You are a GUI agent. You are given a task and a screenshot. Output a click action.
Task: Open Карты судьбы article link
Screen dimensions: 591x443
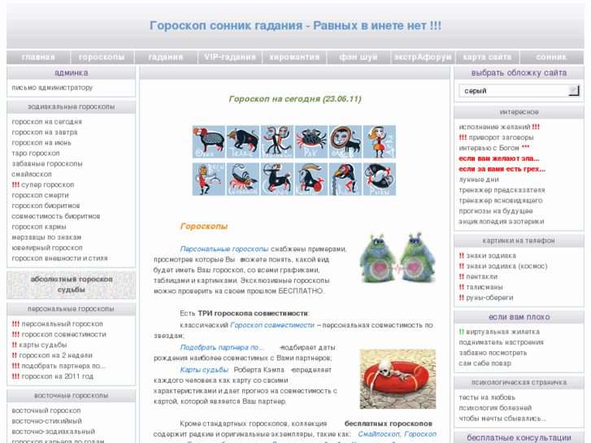[x=204, y=370]
